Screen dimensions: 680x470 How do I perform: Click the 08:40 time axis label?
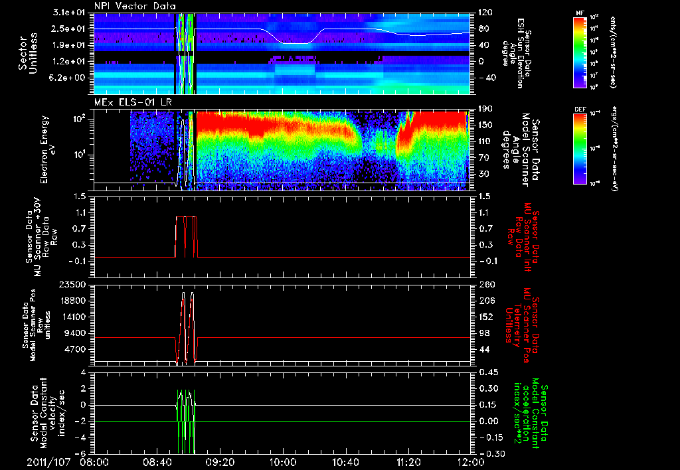point(157,462)
